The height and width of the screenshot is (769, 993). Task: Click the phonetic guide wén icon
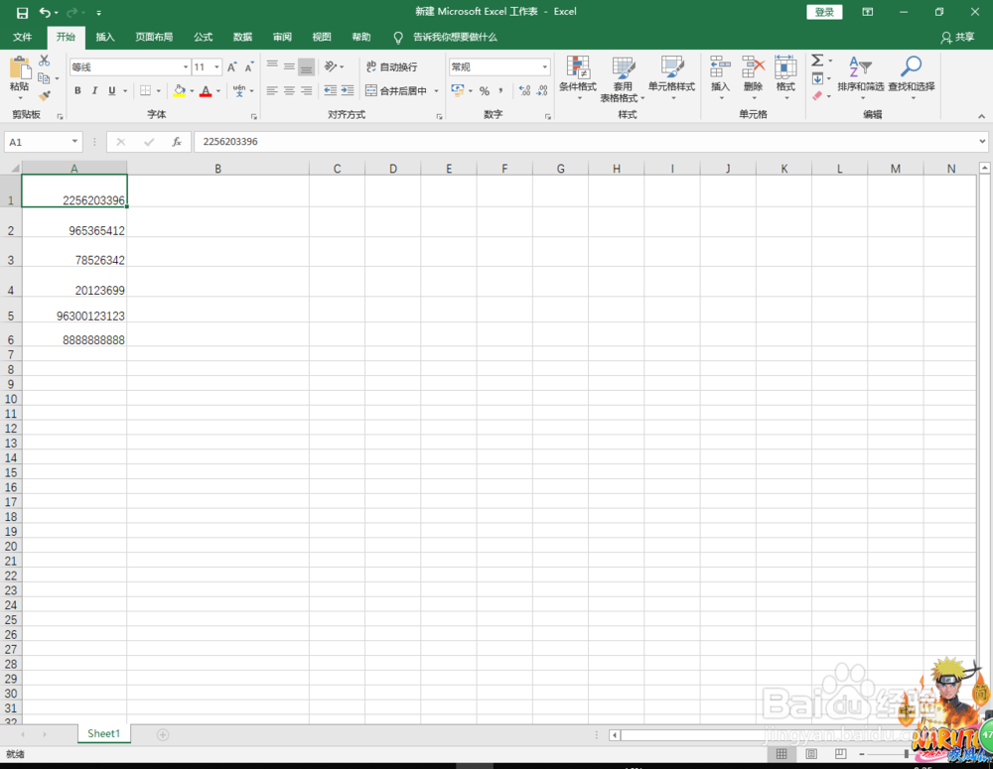tap(238, 90)
